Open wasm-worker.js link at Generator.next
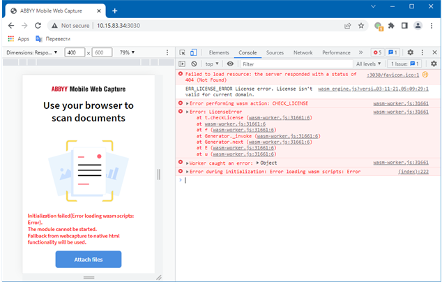Screen dimensions: 442x282 279,142
